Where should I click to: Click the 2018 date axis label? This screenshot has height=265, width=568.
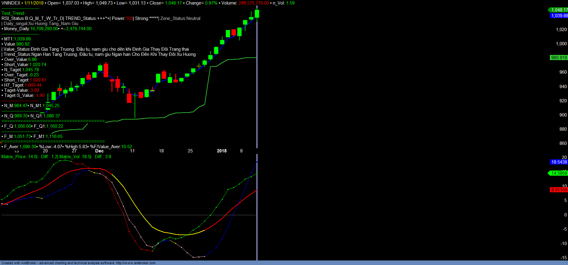[222, 151]
